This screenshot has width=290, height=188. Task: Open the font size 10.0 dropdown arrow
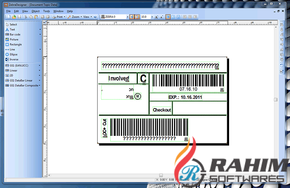pos(152,17)
